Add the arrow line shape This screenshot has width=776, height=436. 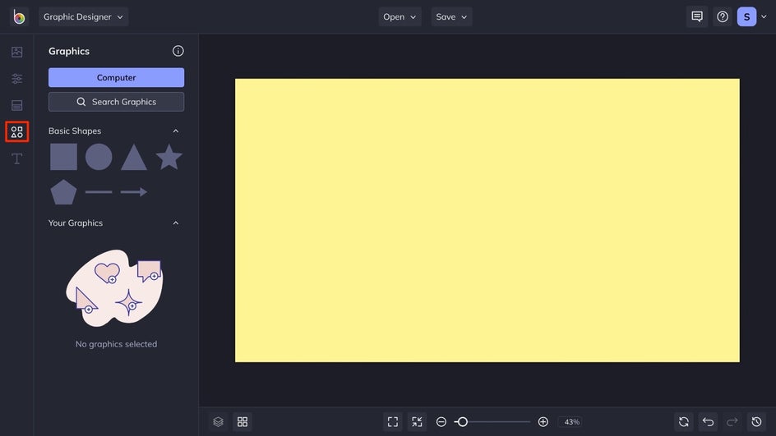134,192
